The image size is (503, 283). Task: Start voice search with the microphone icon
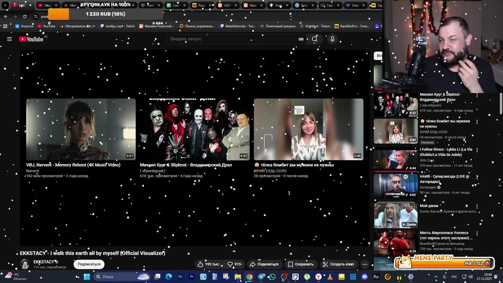tap(332, 39)
